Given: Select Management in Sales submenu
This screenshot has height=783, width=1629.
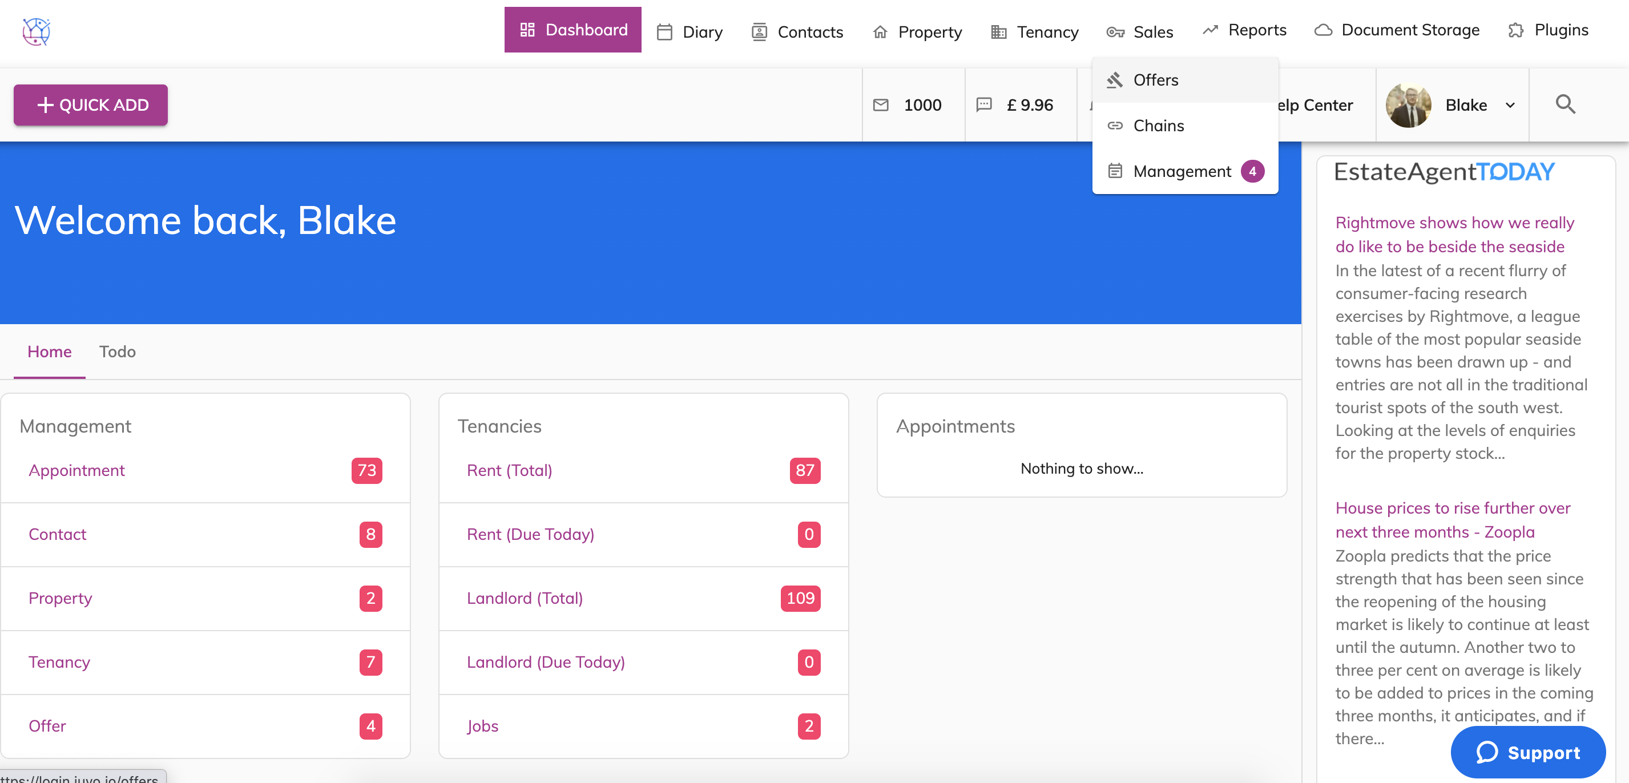Looking at the screenshot, I should point(1182,171).
